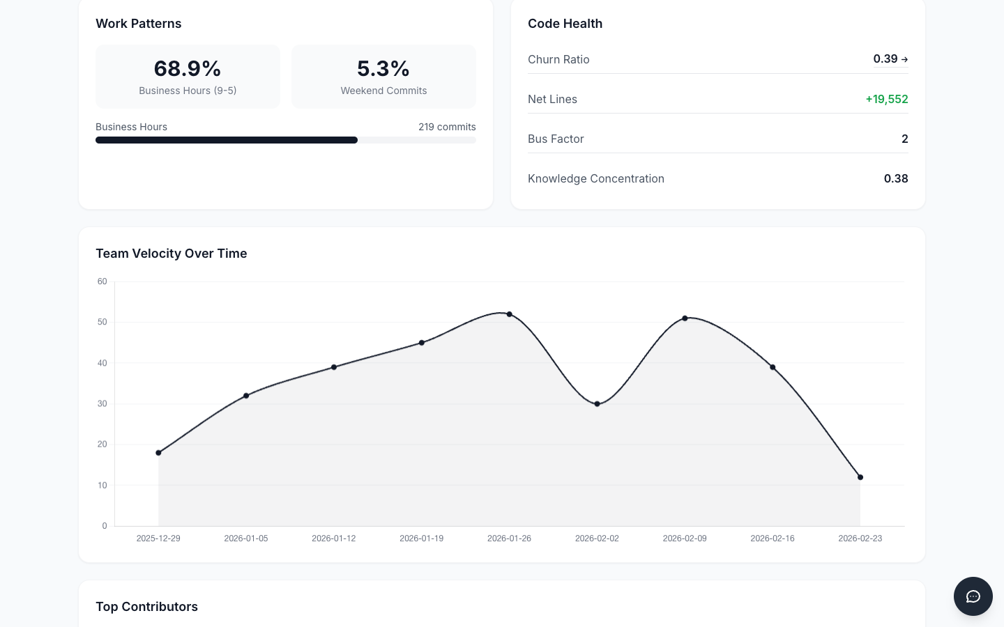Toggle the Net Lines +19,552 metric row
The image size is (1004, 627).
point(718,99)
